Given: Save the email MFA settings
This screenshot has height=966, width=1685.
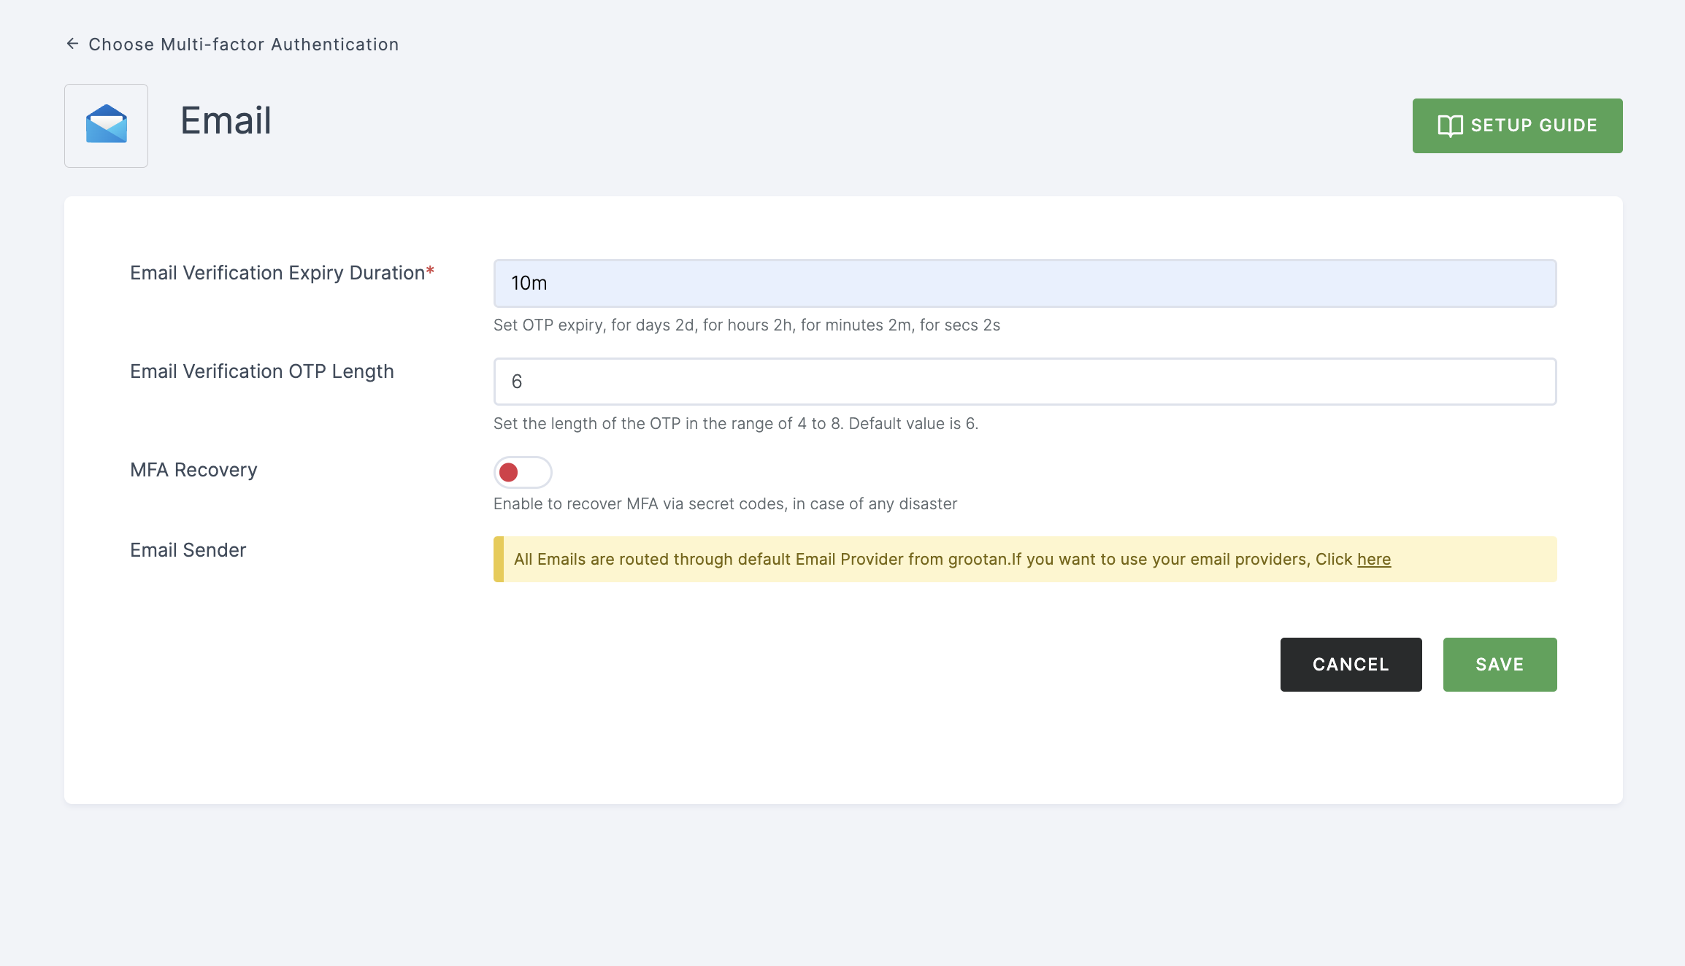Looking at the screenshot, I should click(1500, 665).
